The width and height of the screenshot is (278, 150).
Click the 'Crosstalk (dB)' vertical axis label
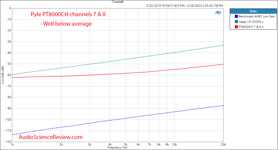(3, 75)
